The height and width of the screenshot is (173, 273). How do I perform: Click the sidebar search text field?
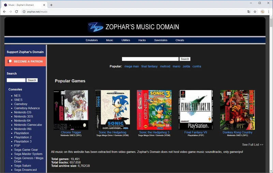[x=16, y=80]
